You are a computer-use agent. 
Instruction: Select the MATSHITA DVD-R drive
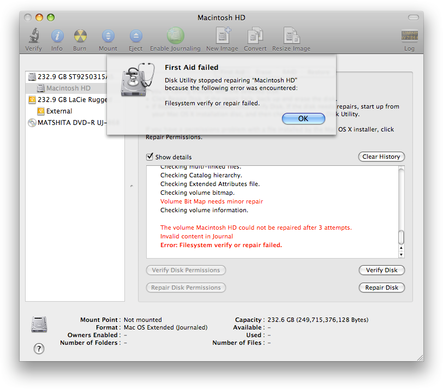(71, 122)
